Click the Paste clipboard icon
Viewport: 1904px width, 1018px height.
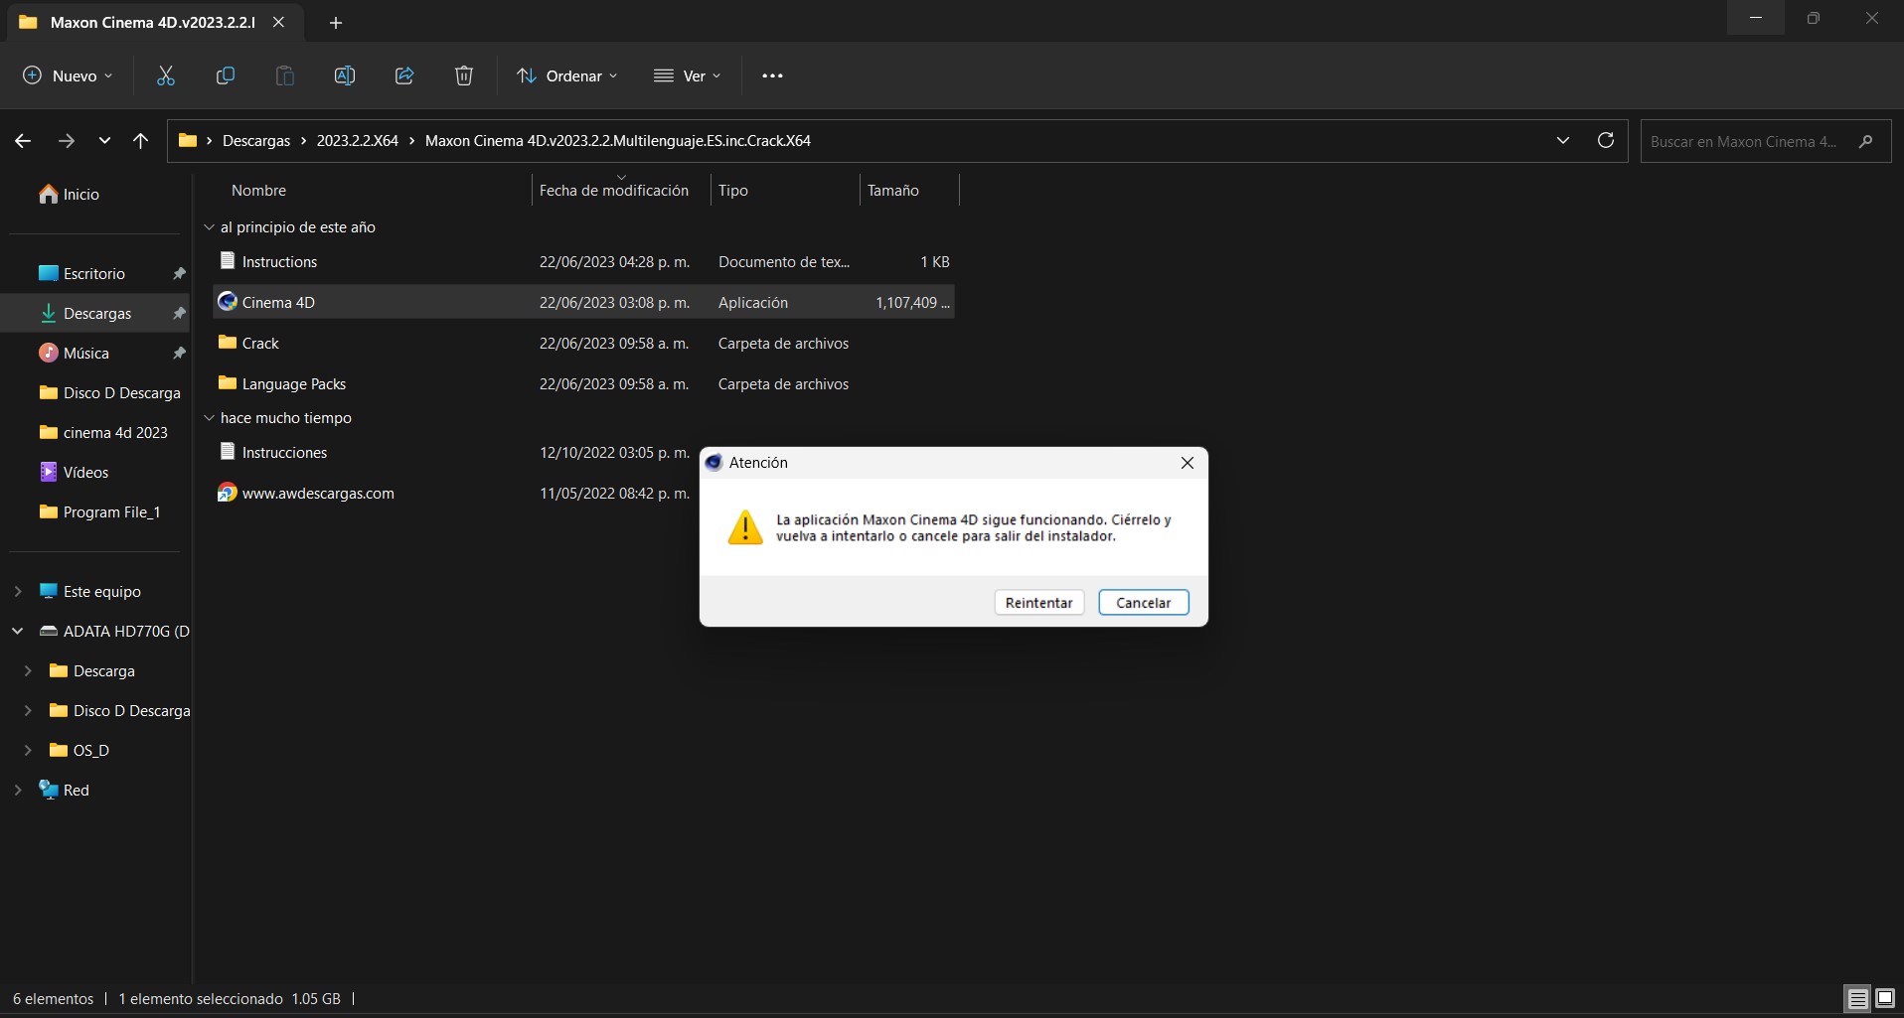click(x=285, y=75)
